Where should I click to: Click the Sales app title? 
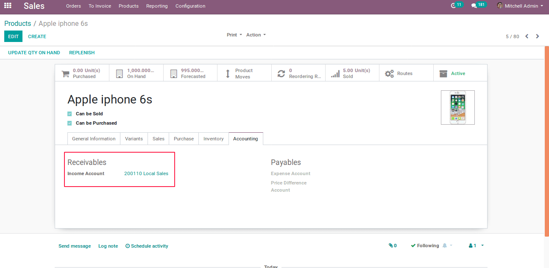[x=34, y=6]
